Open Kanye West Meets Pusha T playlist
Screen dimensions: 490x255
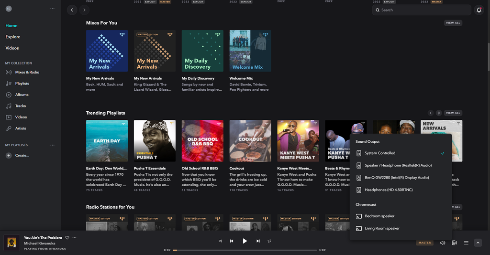click(x=298, y=141)
